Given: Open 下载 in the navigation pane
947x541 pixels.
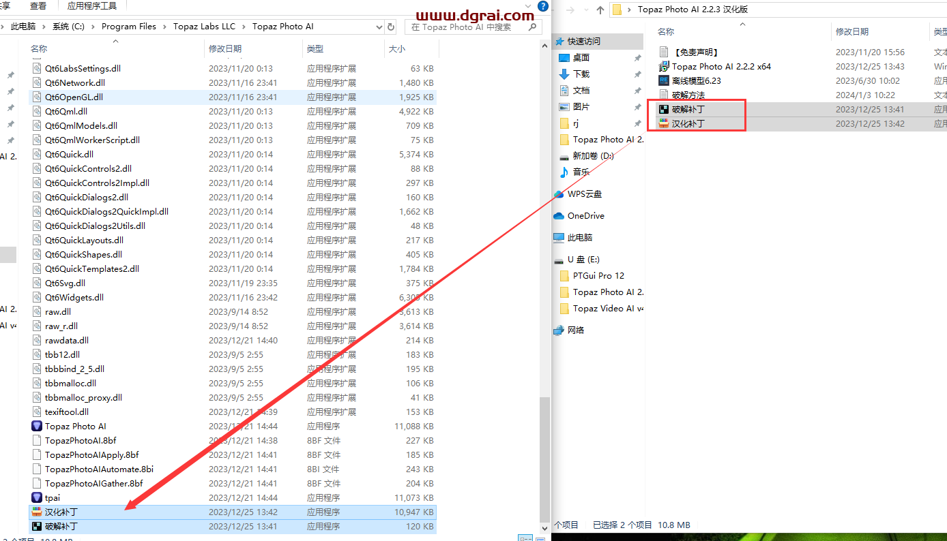Looking at the screenshot, I should pos(581,74).
